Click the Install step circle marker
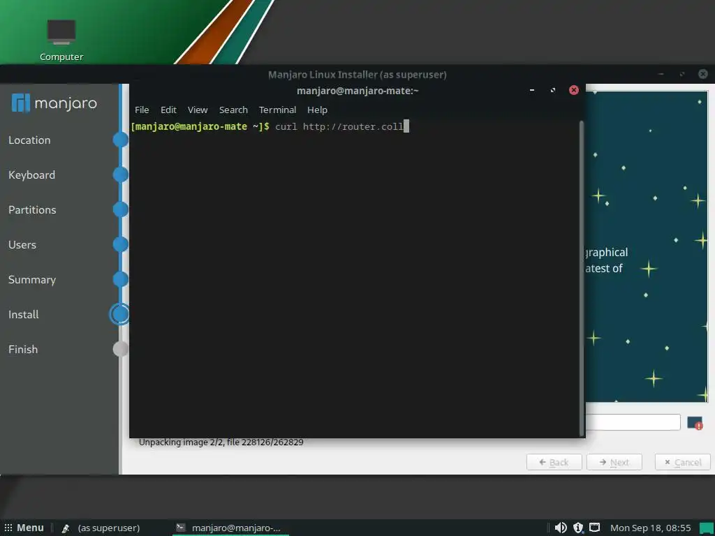Viewport: 715px width, 536px height. [119, 314]
